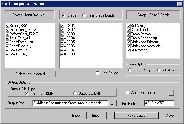The width and height of the screenshot is (184, 124).
Task: Select the Stages radio button
Action: click(64, 15)
